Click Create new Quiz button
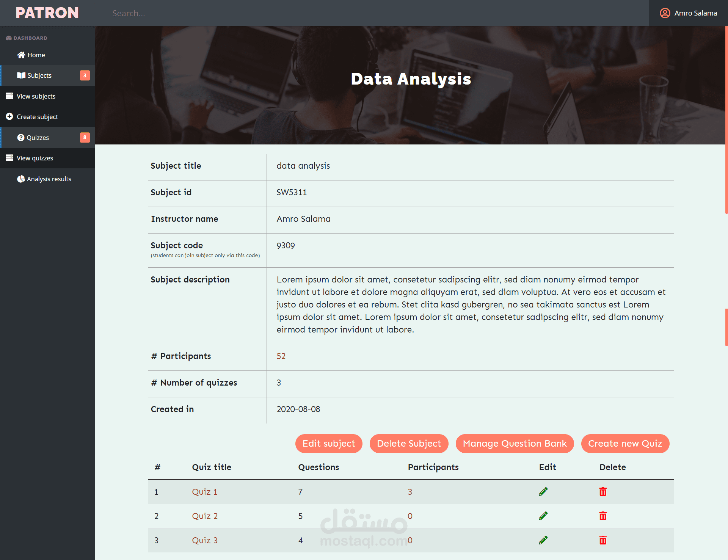The width and height of the screenshot is (728, 560). pos(625,444)
